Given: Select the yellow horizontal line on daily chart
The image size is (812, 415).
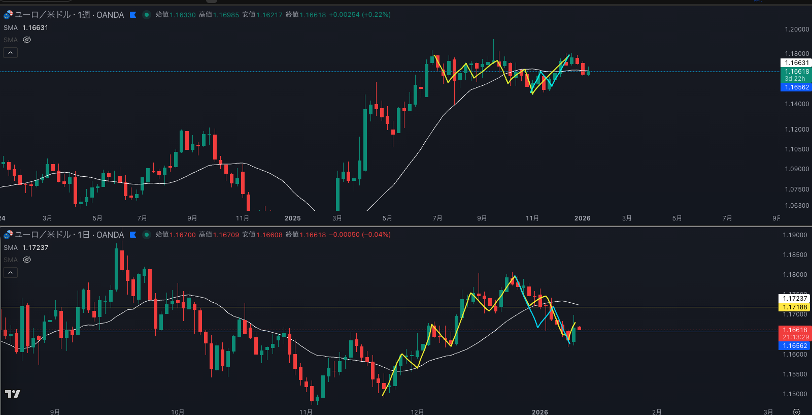Looking at the screenshot, I should click(355, 307).
